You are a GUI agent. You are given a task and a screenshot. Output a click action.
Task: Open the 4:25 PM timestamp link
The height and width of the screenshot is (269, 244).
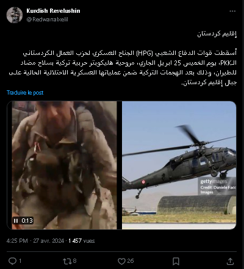click(x=17, y=241)
